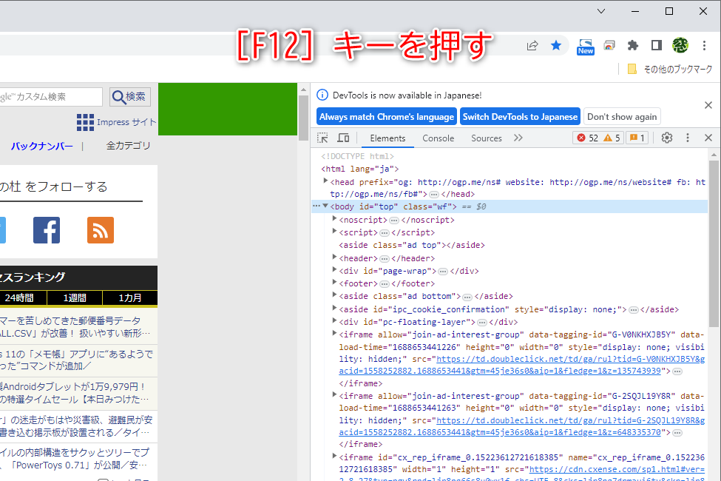
Task: Click the 5 warnings badge
Action: tap(612, 137)
